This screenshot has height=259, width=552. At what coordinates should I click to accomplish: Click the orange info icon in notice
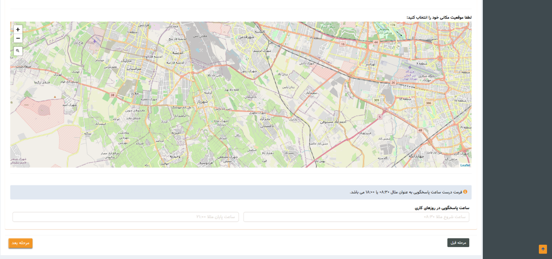pos(465,192)
